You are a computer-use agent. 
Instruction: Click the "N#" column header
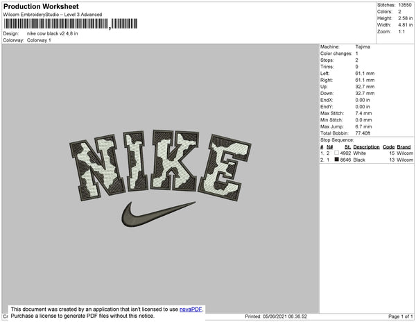(x=329, y=147)
